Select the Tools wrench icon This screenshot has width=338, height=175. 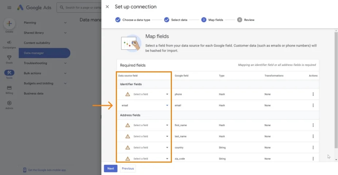9,73
